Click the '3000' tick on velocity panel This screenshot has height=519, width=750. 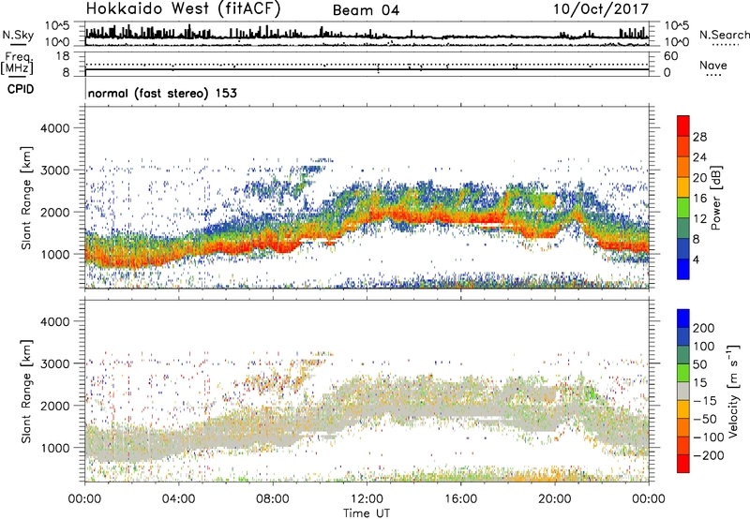point(54,363)
